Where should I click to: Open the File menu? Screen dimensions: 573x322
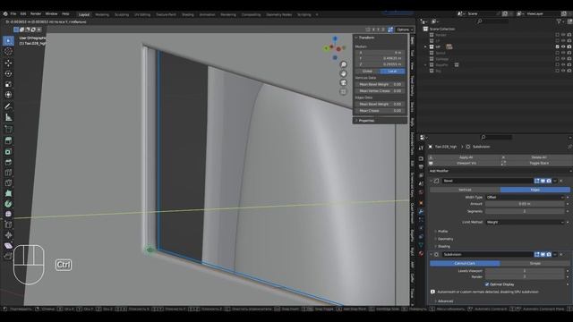tap(13, 14)
